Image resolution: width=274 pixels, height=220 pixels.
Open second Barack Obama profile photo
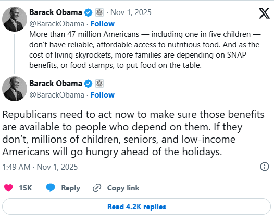(15, 89)
